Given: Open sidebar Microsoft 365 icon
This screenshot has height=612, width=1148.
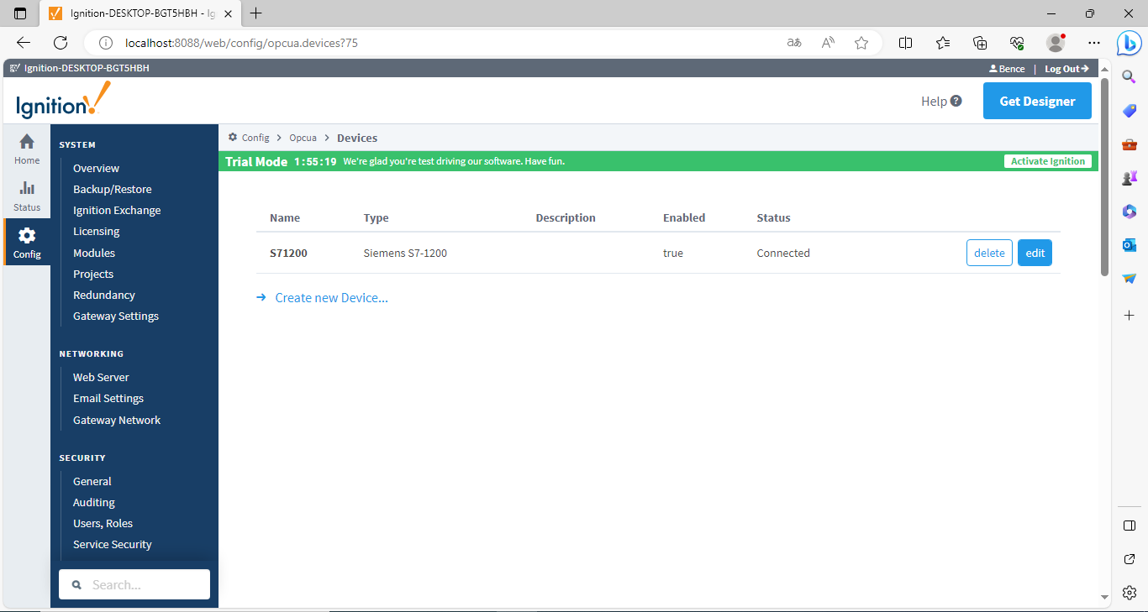Looking at the screenshot, I should pos(1130,212).
